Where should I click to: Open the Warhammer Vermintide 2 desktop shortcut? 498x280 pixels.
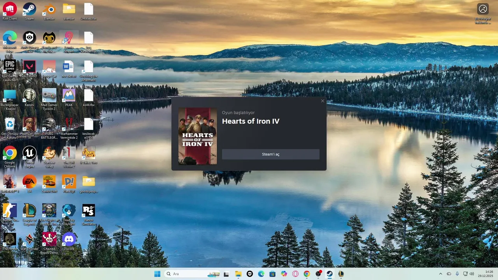pos(69,128)
